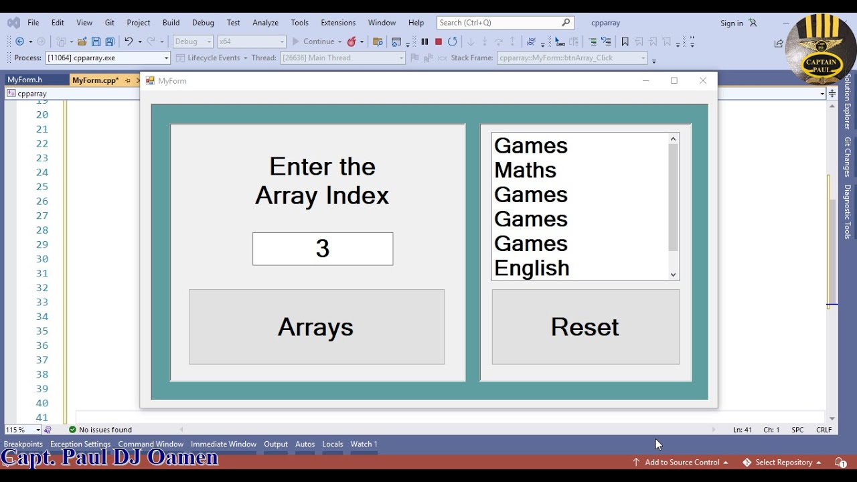Open the File menu

pos(33,23)
